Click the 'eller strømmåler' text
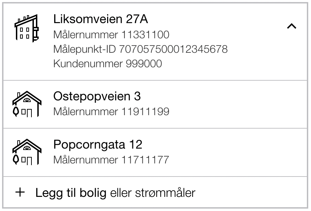 coord(153,193)
